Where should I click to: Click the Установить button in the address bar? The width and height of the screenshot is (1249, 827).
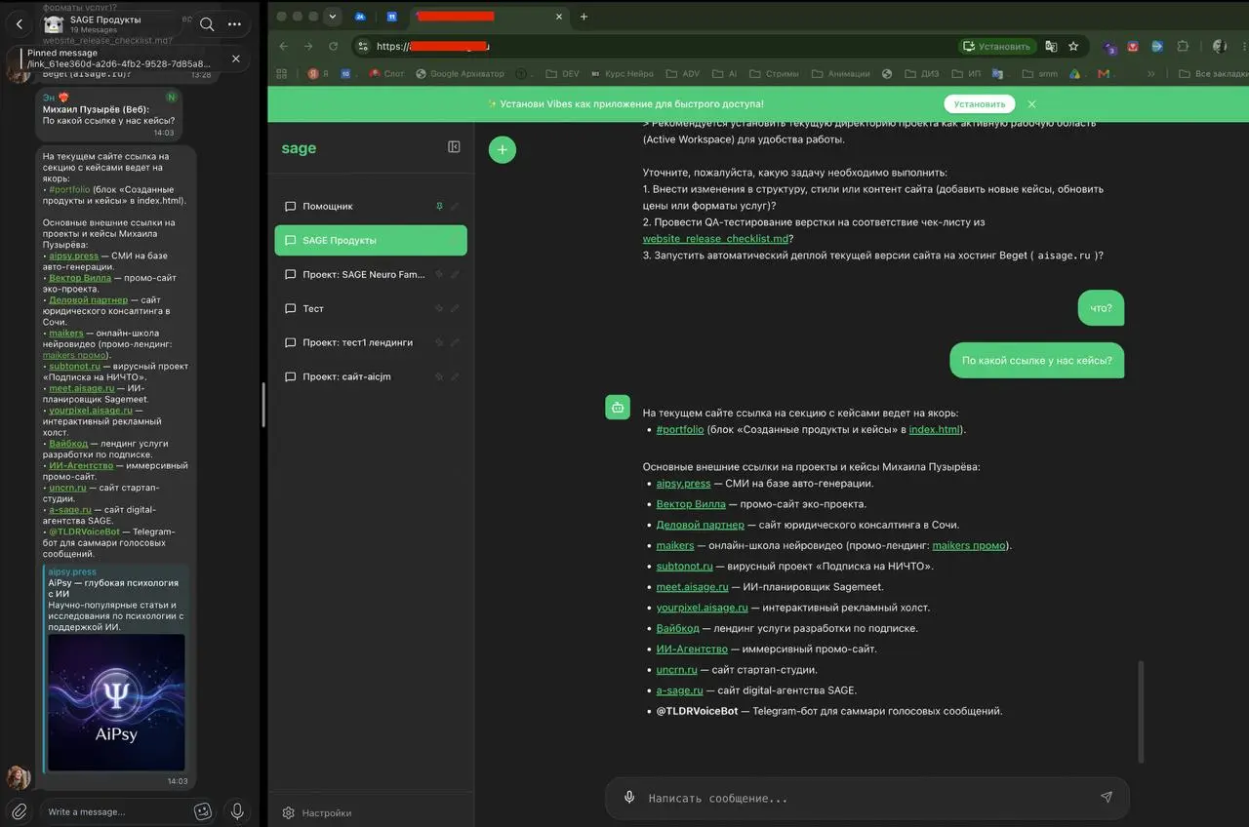[996, 46]
